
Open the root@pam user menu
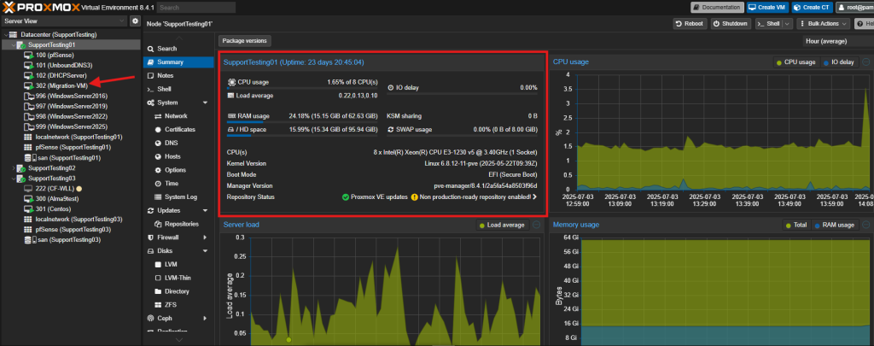pyautogui.click(x=855, y=7)
